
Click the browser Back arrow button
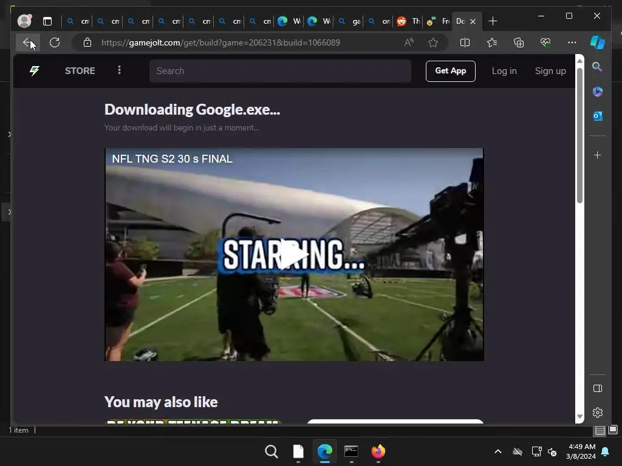27,42
